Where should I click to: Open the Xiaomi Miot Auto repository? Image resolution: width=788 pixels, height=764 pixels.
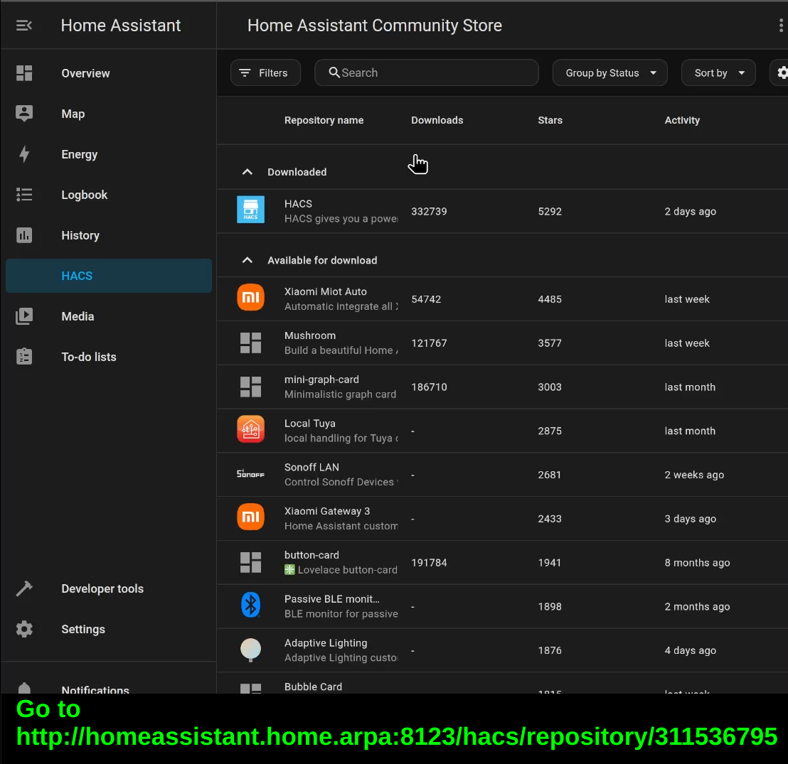click(503, 299)
